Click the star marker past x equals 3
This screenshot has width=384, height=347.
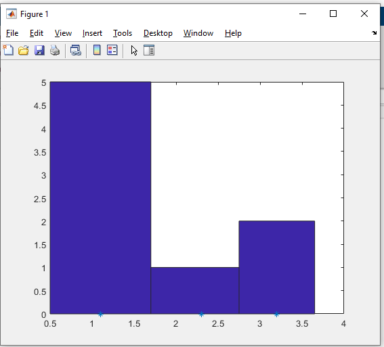276,315
